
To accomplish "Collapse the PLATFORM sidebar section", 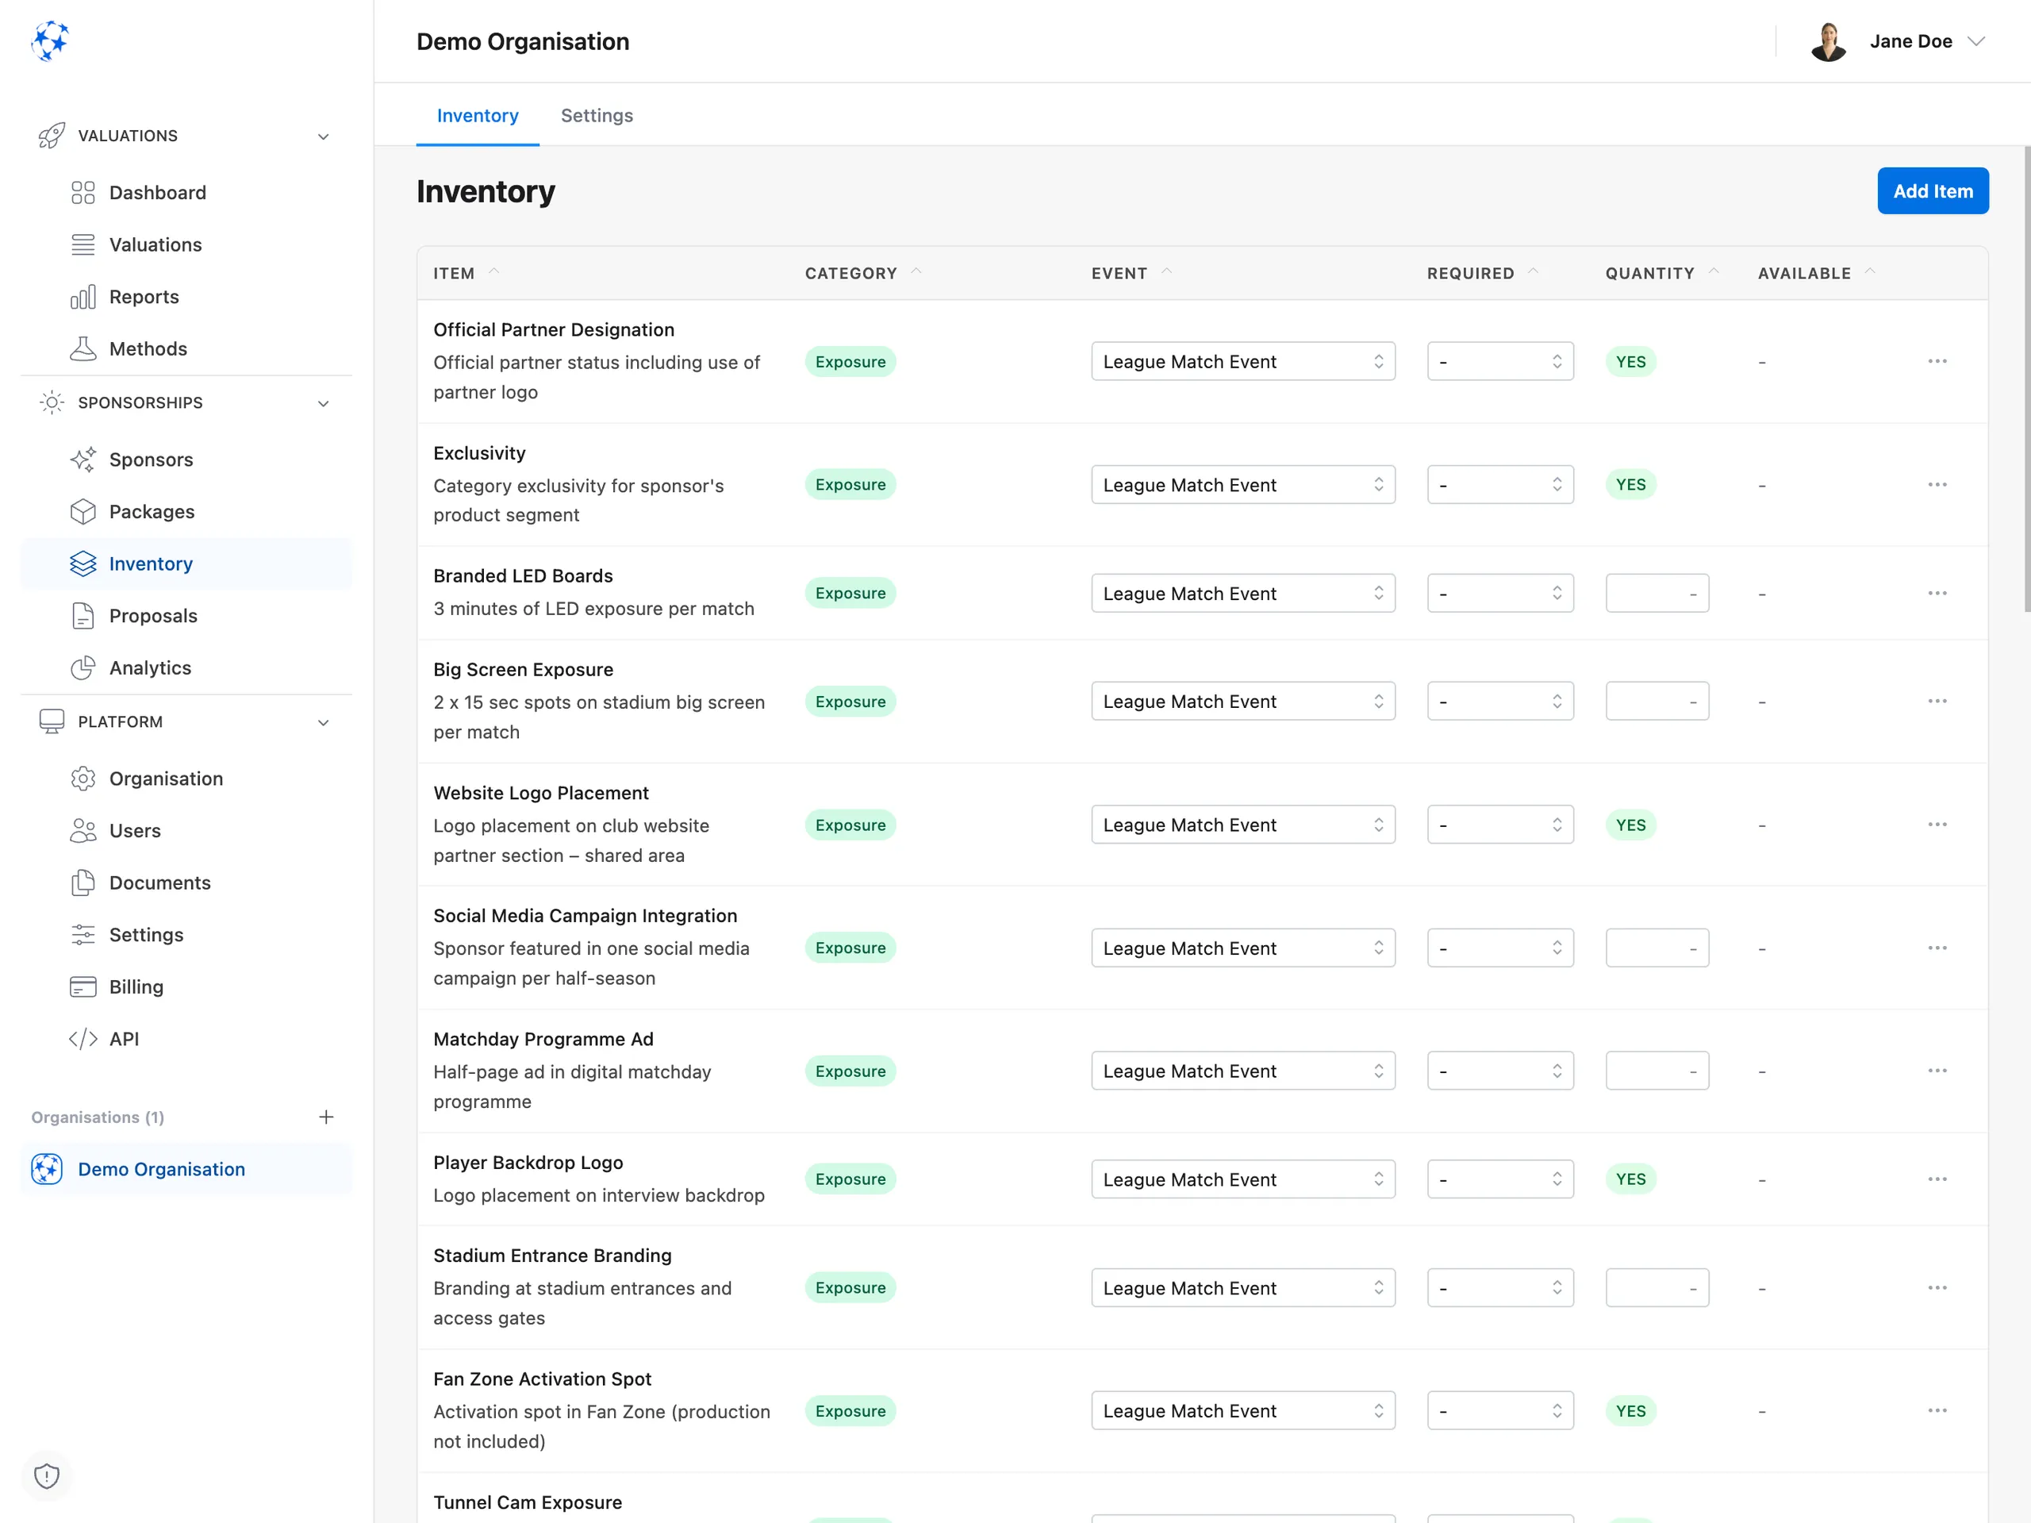I will coord(323,722).
